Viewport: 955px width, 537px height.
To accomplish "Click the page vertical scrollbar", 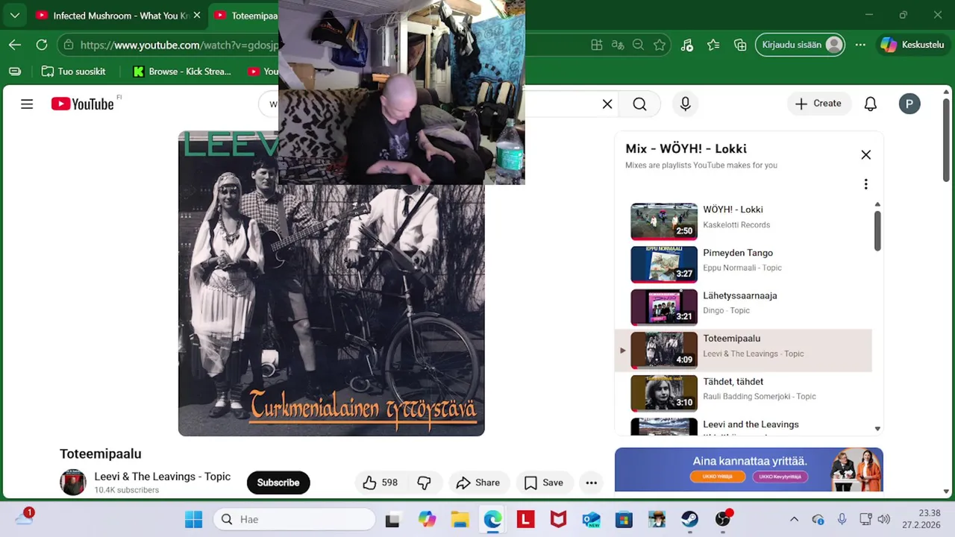I will pos(946,139).
